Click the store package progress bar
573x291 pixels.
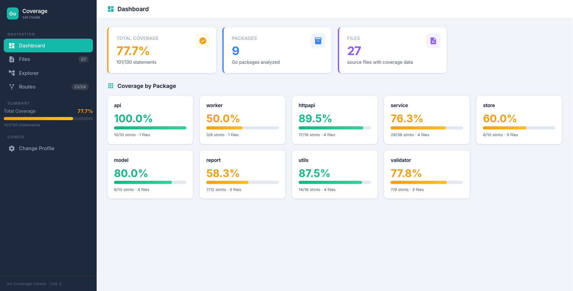pos(519,128)
